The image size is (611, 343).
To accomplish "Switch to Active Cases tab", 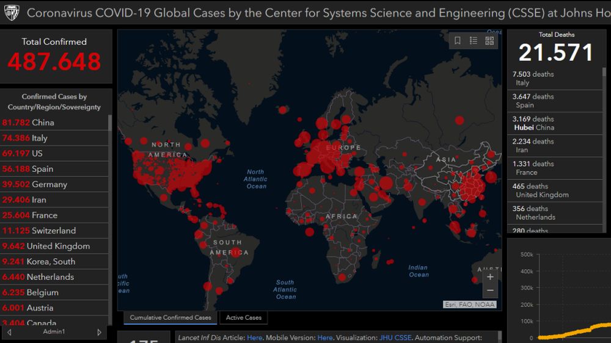I will click(x=244, y=317).
